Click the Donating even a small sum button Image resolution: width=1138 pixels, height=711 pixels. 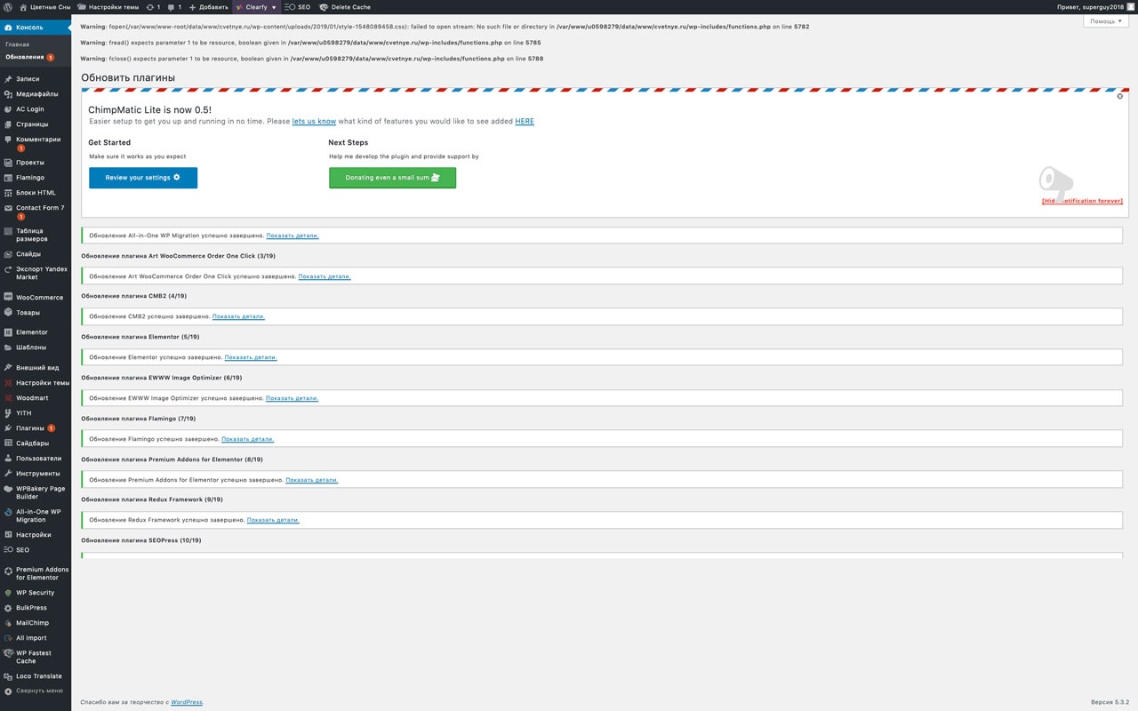point(392,178)
